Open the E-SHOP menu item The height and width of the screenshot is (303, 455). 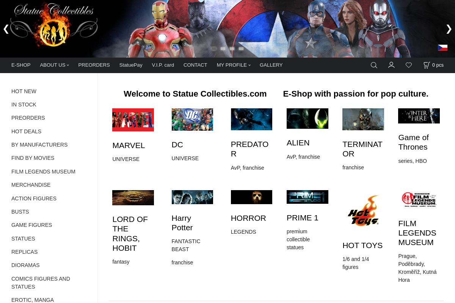coord(21,65)
